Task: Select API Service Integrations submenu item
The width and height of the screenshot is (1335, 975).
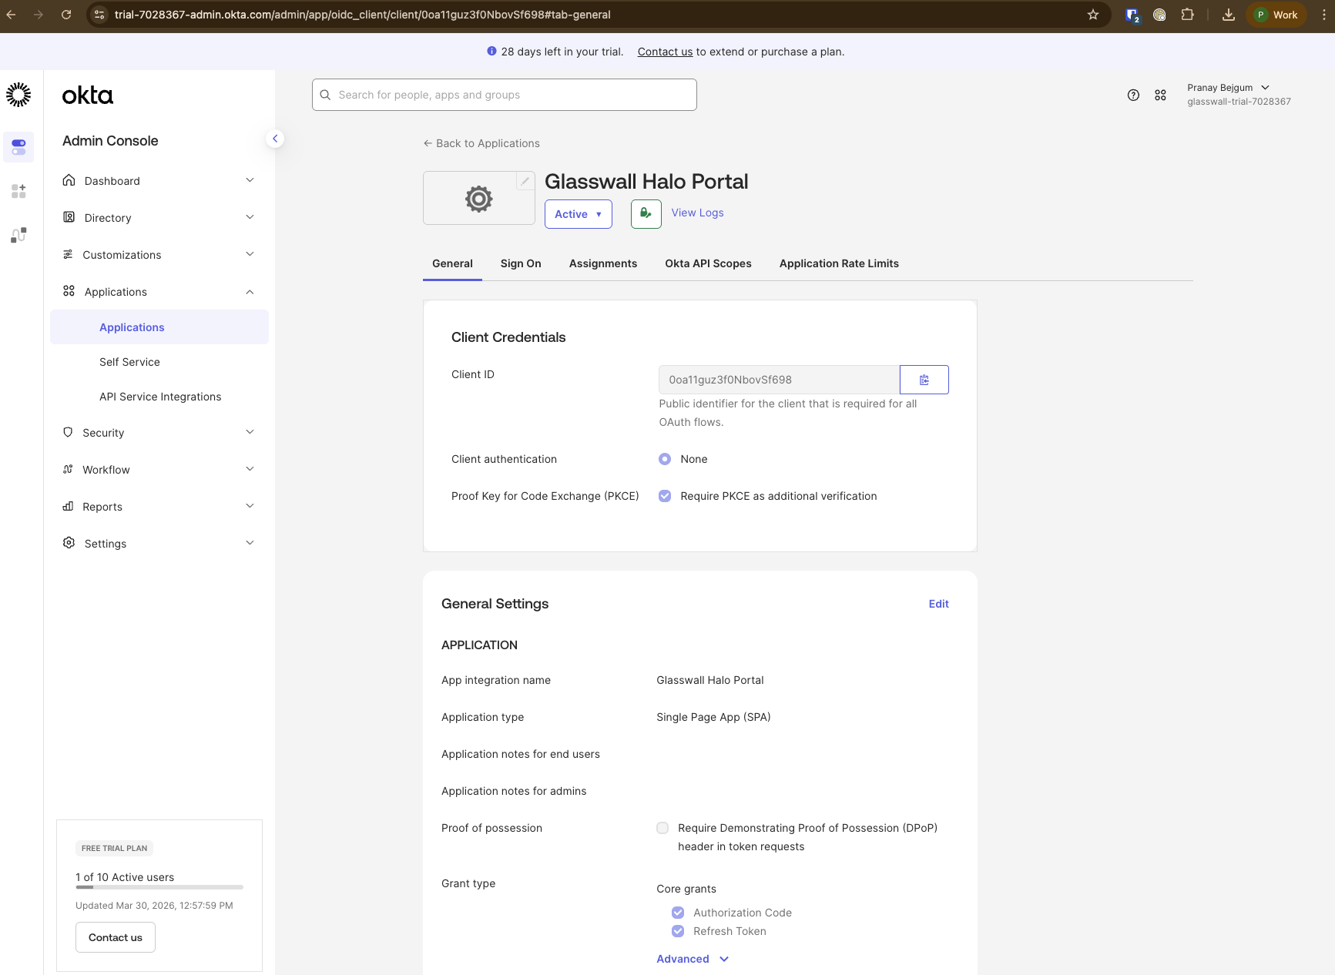Action: click(x=159, y=397)
